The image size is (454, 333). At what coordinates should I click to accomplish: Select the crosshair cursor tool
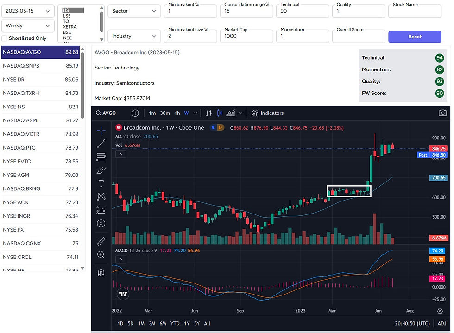[101, 131]
